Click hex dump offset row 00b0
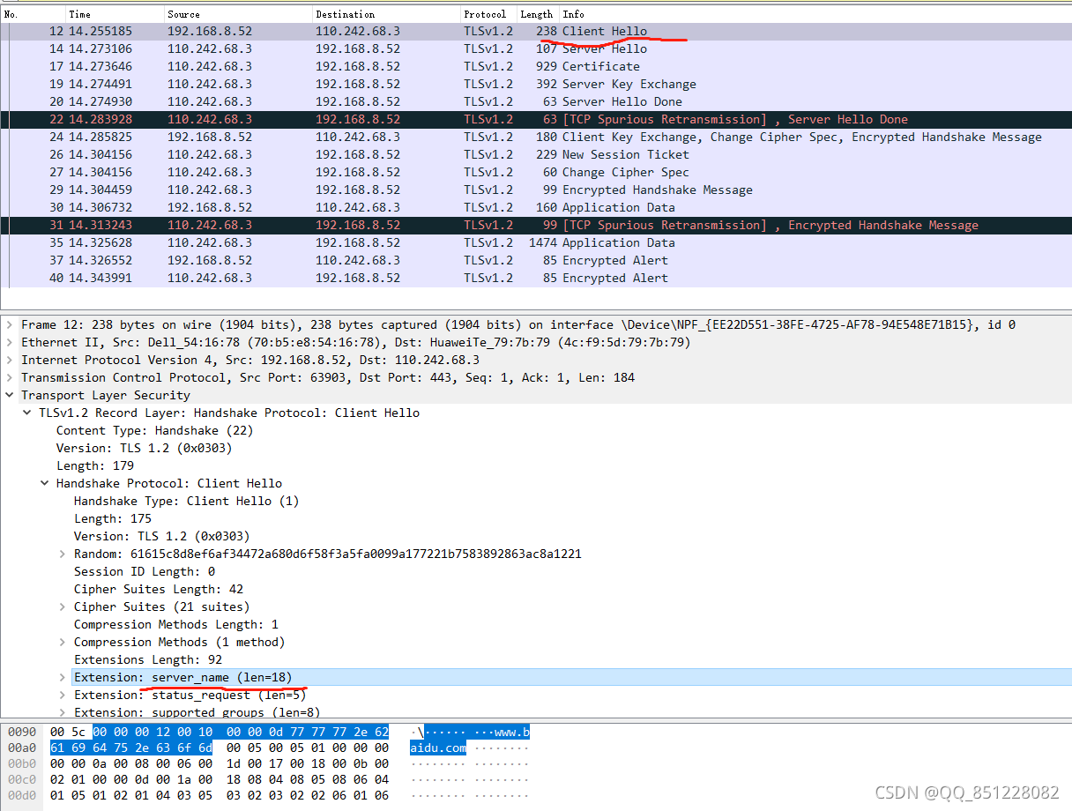1072x811 pixels. tap(21, 763)
